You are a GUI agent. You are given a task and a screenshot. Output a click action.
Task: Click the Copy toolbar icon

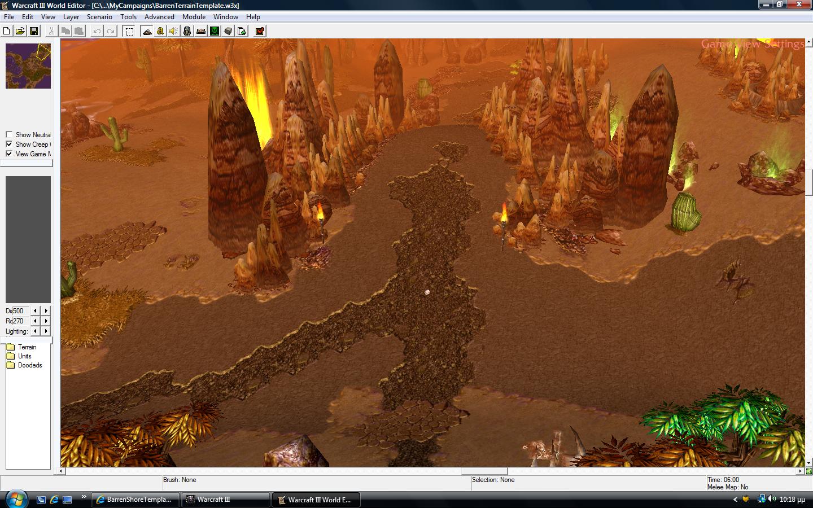[65, 31]
